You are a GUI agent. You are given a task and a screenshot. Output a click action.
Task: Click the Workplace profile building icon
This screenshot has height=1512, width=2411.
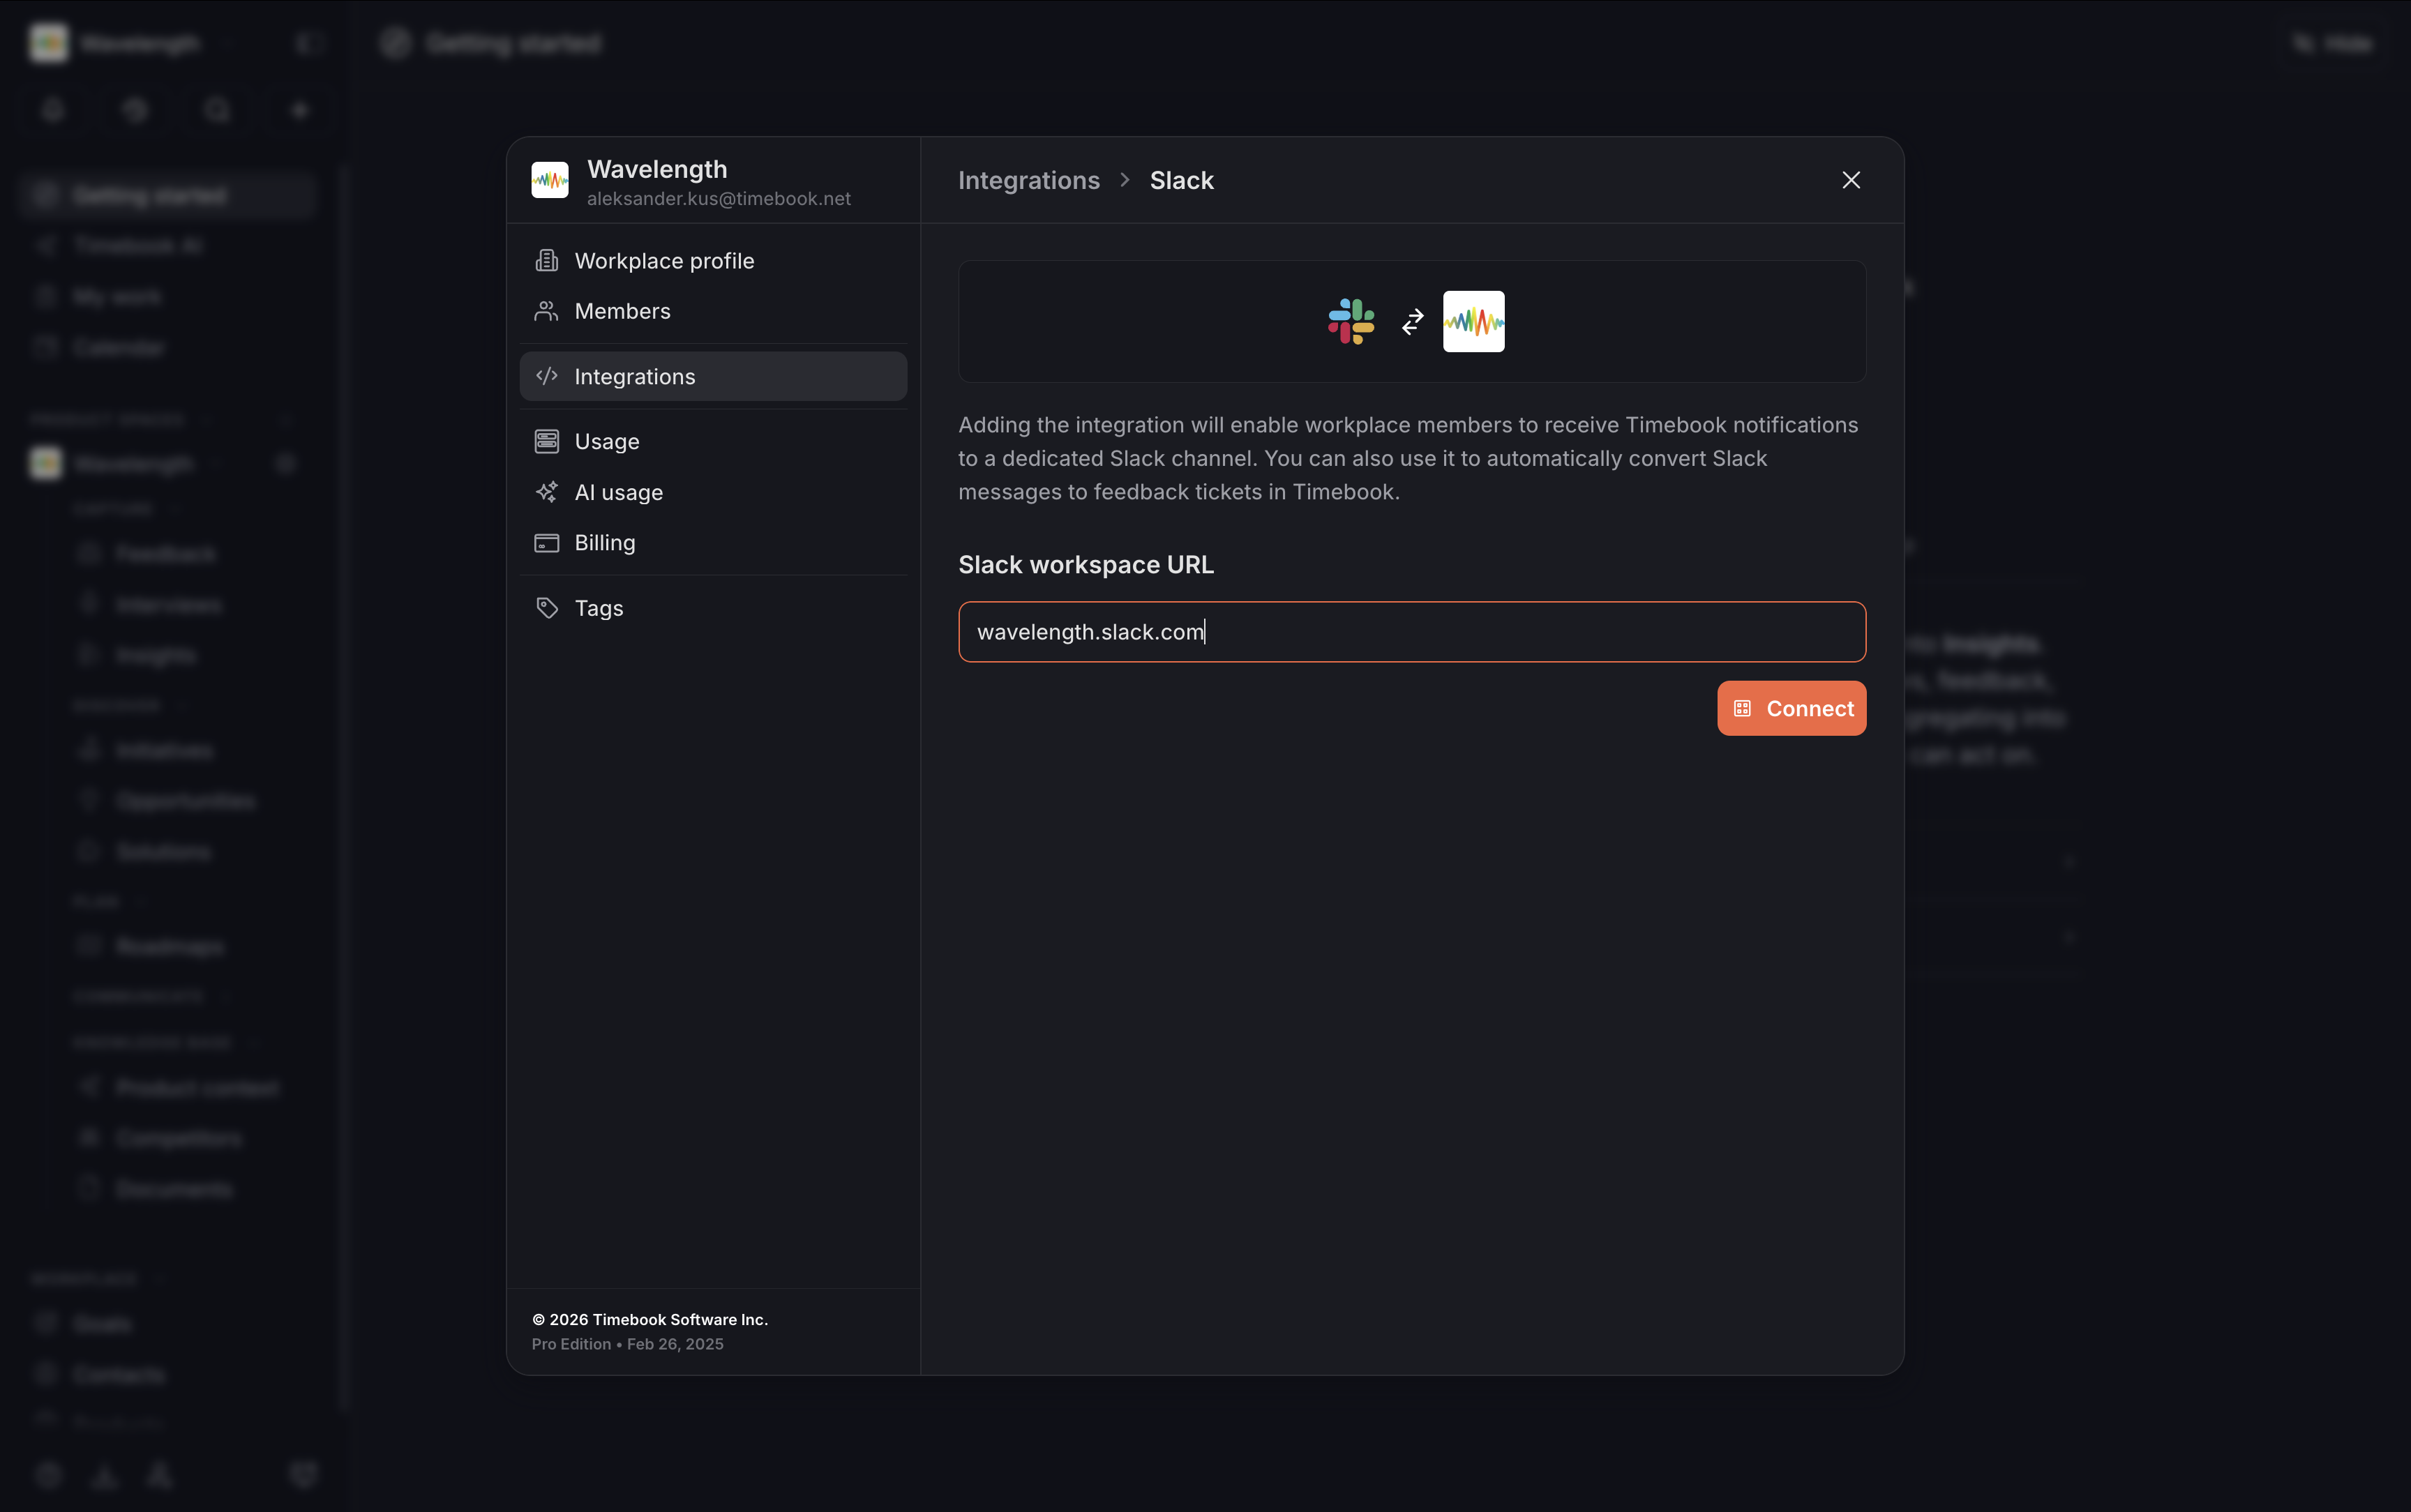547,261
